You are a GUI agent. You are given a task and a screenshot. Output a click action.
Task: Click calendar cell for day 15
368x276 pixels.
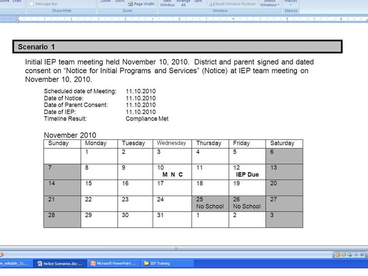click(99, 188)
